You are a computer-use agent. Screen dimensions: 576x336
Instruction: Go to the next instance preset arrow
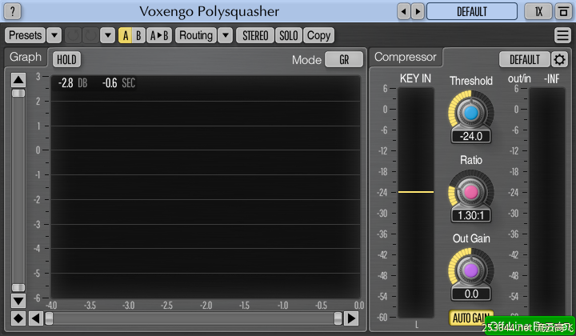[x=418, y=11]
